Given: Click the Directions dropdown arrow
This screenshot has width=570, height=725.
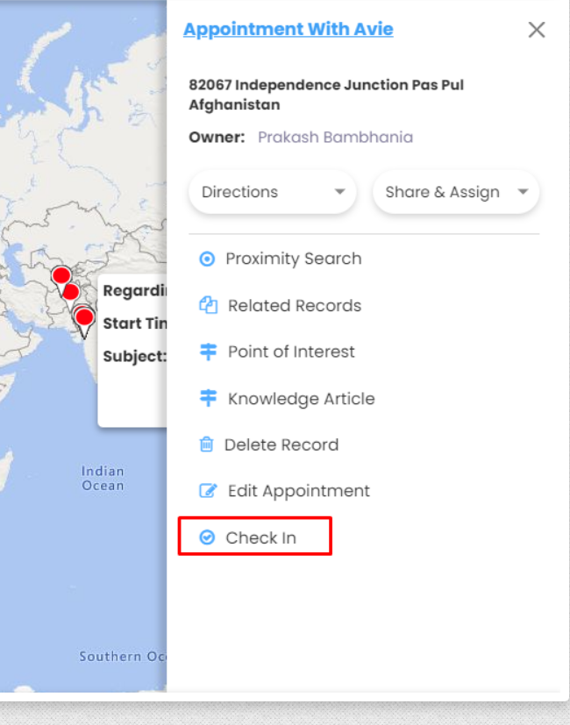Looking at the screenshot, I should [339, 192].
